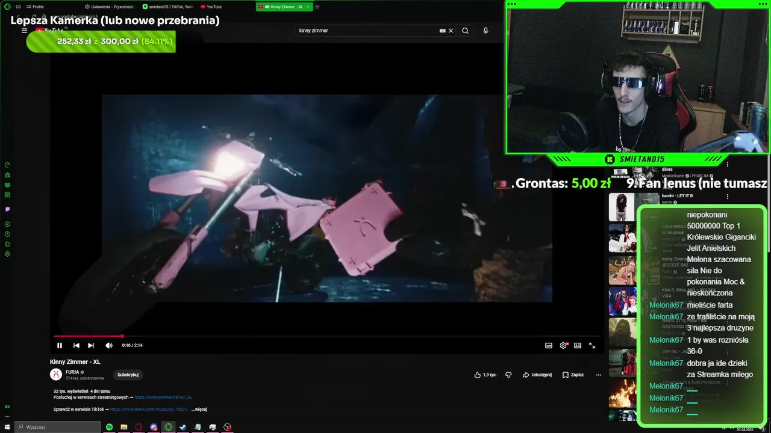This screenshot has width=771, height=433.
Task: Start voice search with microphone icon
Action: click(x=485, y=31)
